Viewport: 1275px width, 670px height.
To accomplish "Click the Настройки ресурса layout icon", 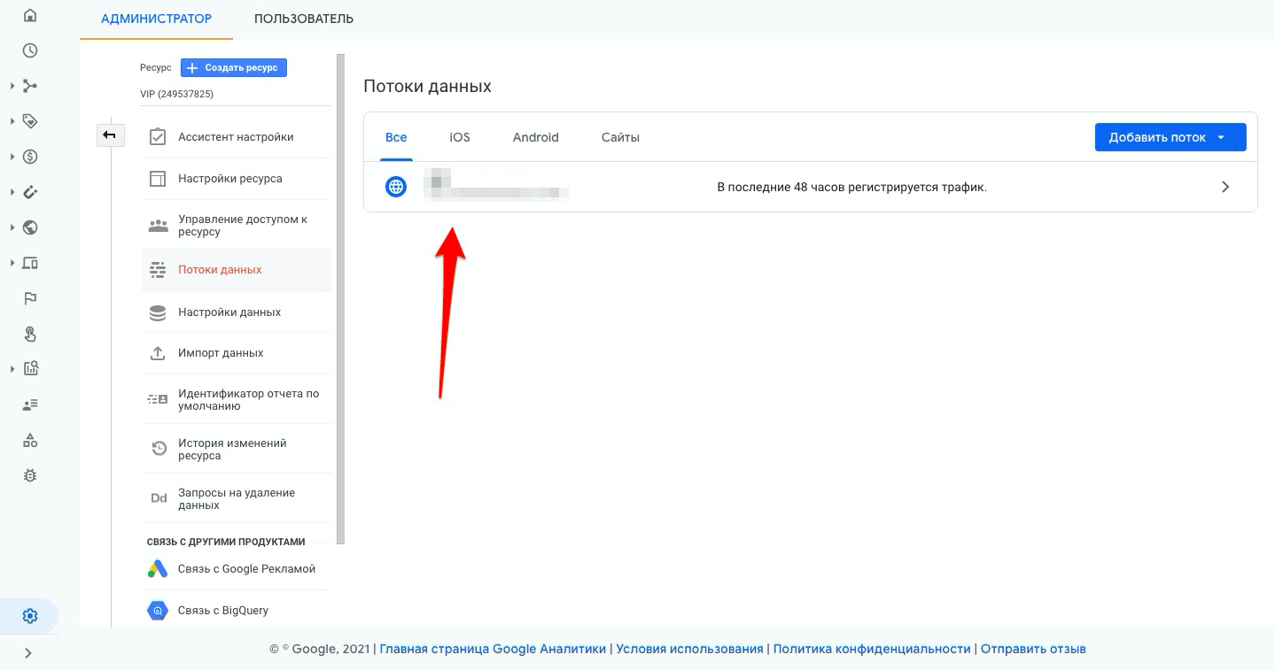I will pos(158,179).
